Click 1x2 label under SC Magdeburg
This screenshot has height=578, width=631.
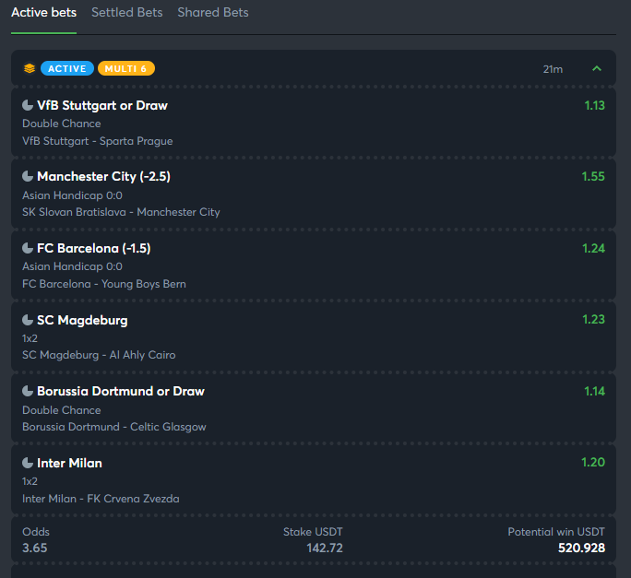30,338
